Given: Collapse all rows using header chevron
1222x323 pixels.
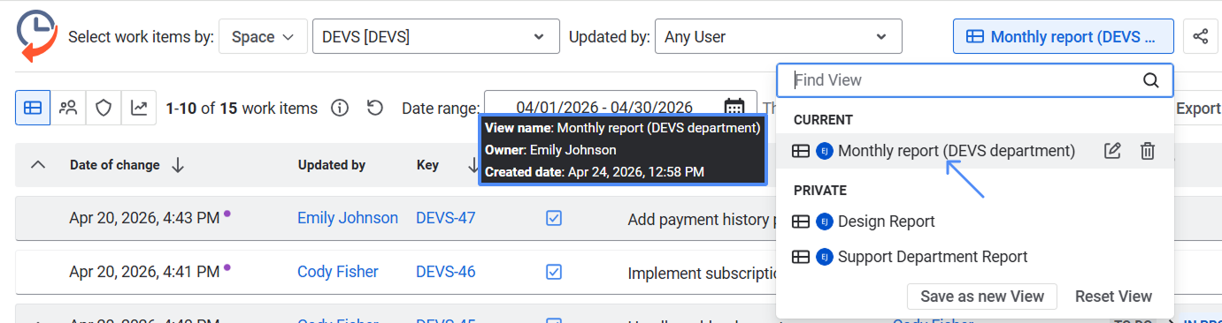Looking at the screenshot, I should 38,165.
